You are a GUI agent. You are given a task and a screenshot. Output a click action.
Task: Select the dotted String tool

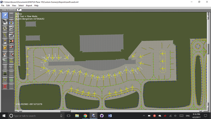pos(11,74)
